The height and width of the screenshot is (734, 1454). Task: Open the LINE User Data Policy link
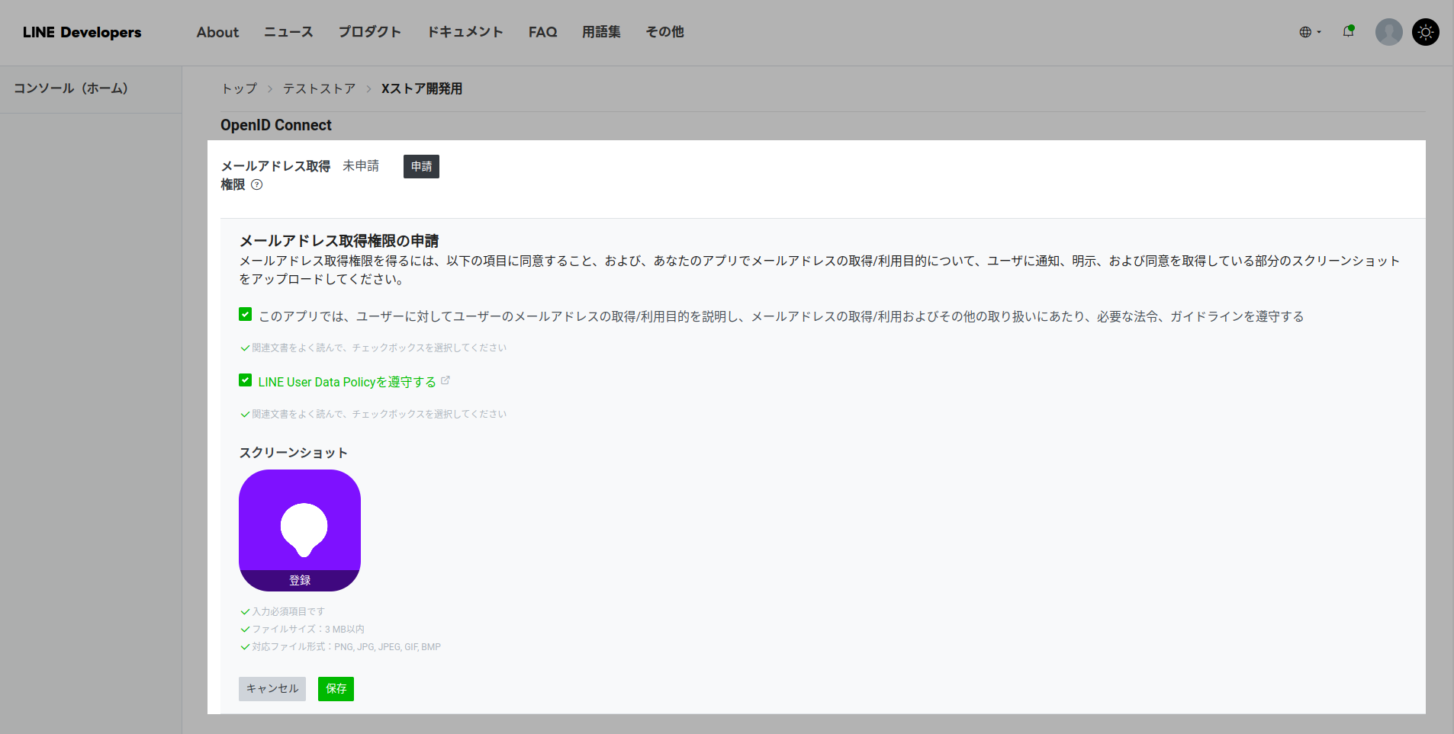[x=347, y=382]
